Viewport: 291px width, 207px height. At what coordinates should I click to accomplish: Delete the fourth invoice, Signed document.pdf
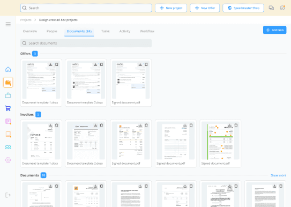coord(191,125)
